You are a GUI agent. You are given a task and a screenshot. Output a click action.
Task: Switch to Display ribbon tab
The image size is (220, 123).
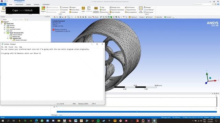tap(28, 4)
